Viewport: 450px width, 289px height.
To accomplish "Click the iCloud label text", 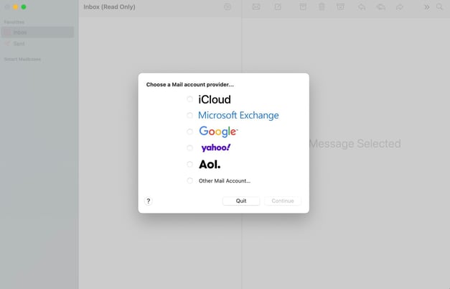I will pyautogui.click(x=215, y=99).
